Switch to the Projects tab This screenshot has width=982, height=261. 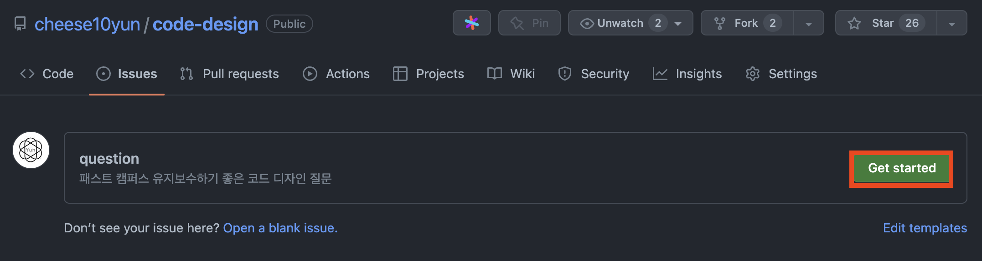point(429,74)
